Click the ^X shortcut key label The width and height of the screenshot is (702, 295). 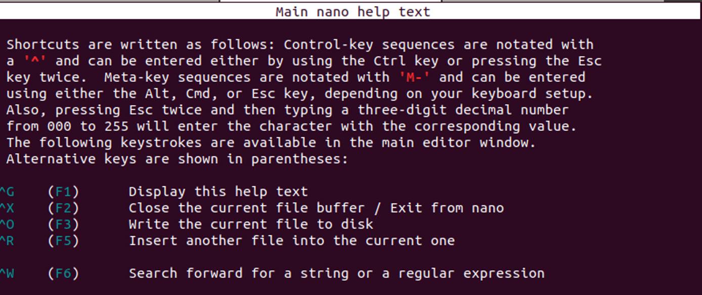pos(7,208)
